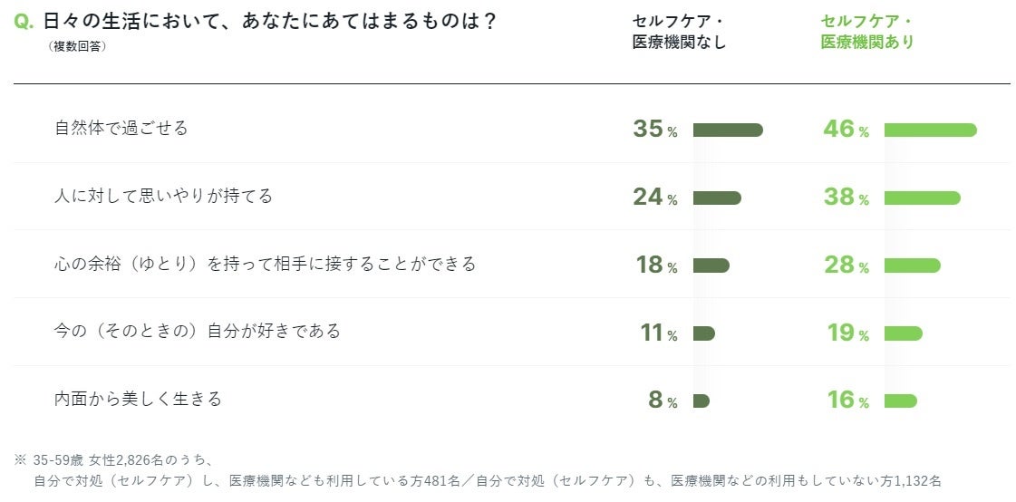Click the 18% value in the dark column
This screenshot has height=502, width=1016.
pos(656,265)
